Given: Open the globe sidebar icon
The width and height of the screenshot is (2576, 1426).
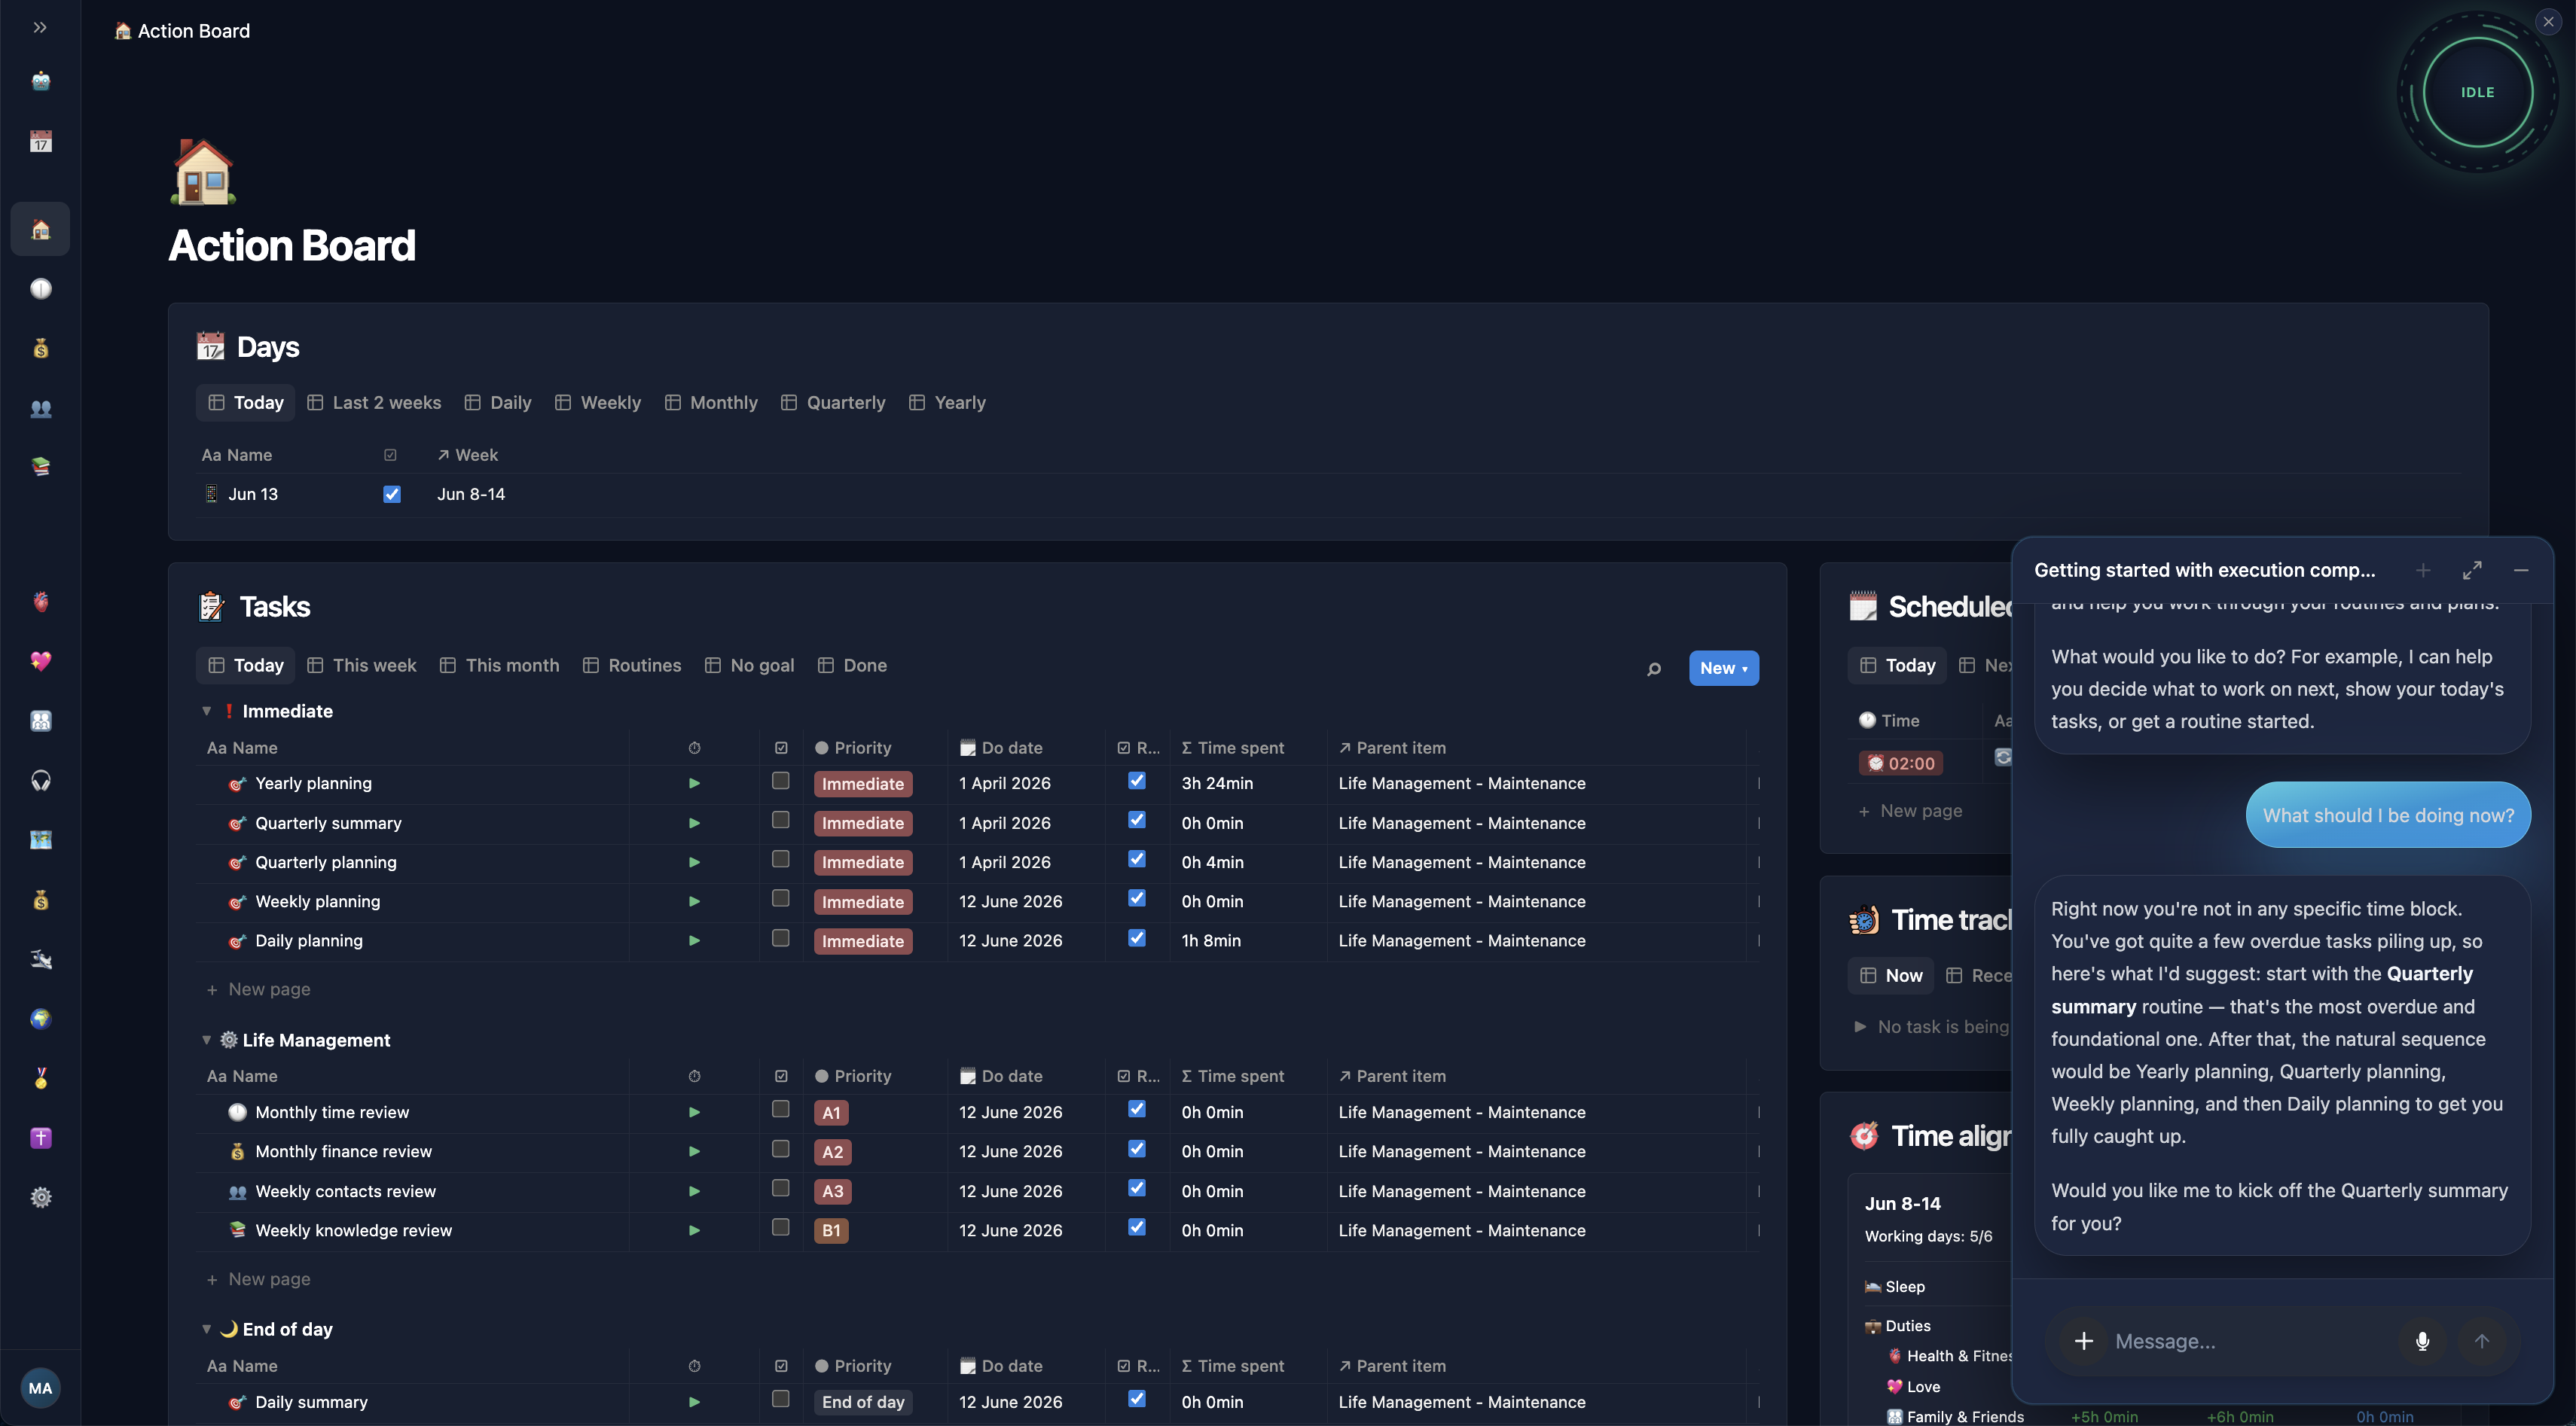Looking at the screenshot, I should [40, 1018].
